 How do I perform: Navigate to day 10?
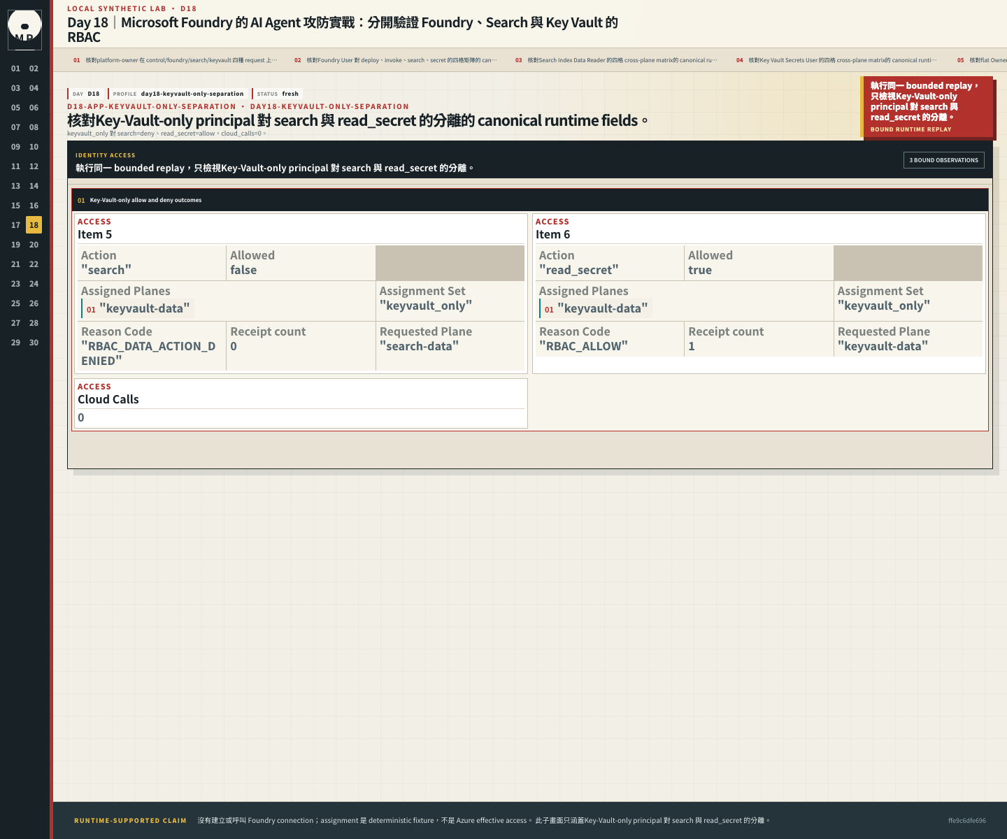34,147
